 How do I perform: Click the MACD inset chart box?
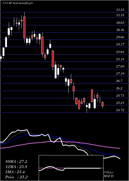click(x=71, y=168)
